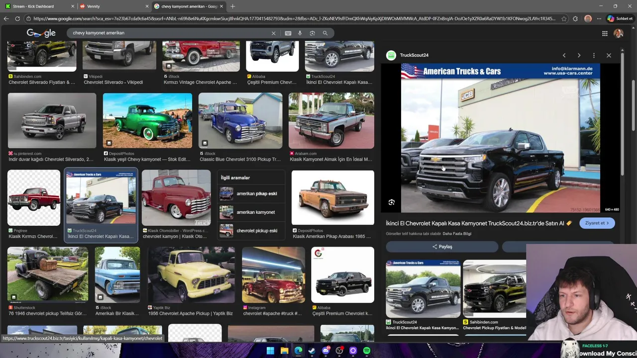
Task: Open the on-screen keyboard icon in search bar
Action: 288,33
